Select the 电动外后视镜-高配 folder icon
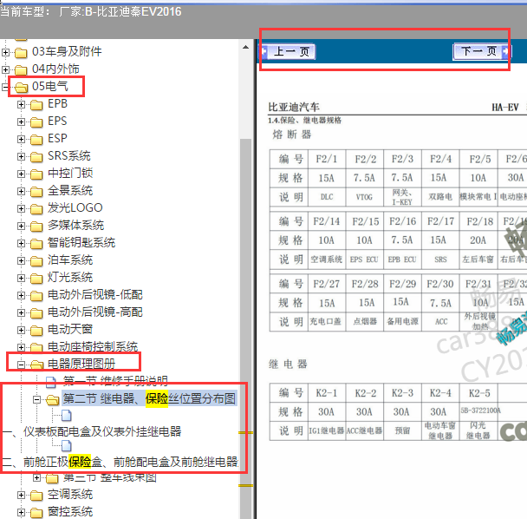This screenshot has width=527, height=519. coord(36,313)
